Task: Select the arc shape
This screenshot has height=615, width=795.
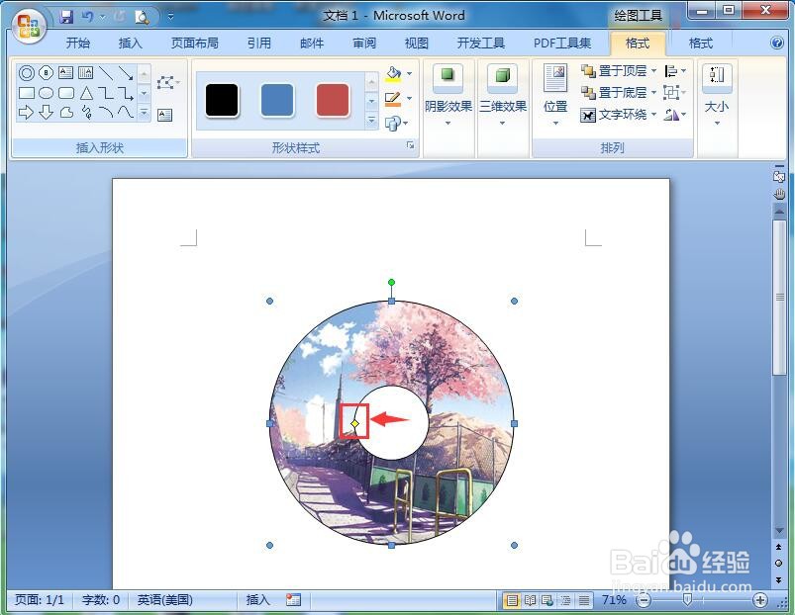Action: coord(106,112)
